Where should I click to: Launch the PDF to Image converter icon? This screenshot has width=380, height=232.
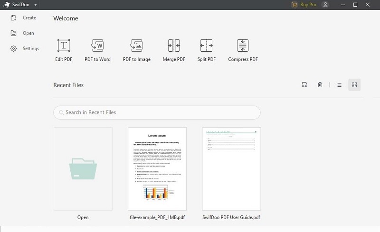137,45
